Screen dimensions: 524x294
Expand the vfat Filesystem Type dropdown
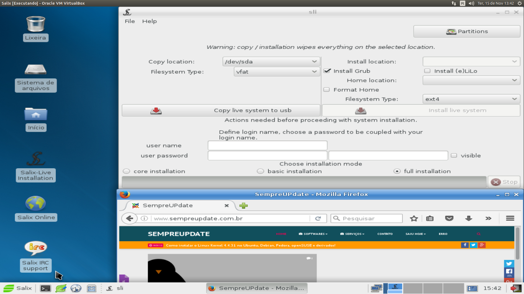tap(276, 72)
